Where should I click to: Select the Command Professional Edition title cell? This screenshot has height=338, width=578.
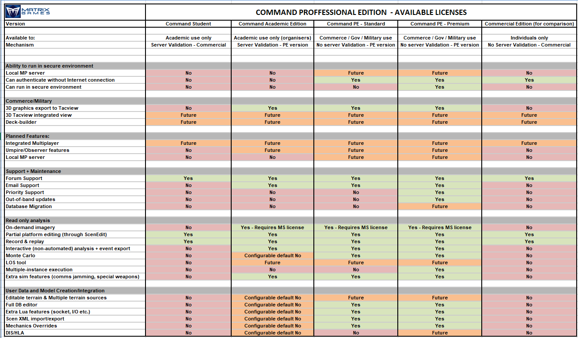point(361,12)
